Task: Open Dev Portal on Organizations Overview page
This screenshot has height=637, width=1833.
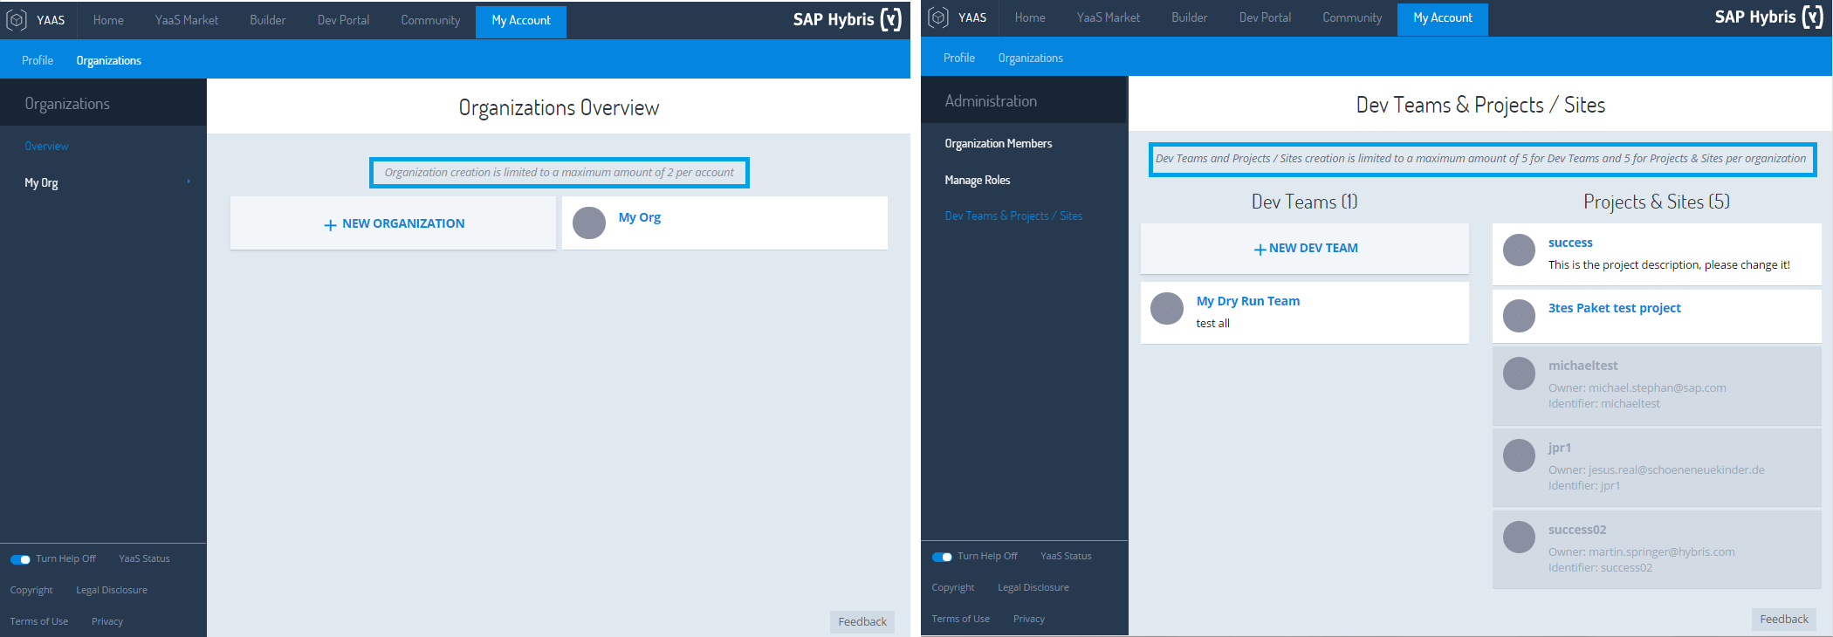Action: tap(343, 20)
